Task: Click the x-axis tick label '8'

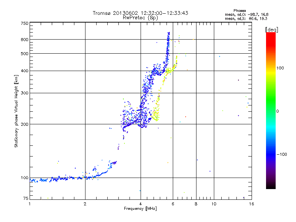Action: (196, 204)
